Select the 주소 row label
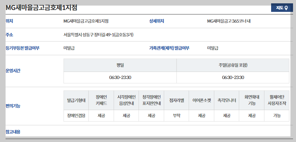This screenshot has width=296, height=142. (9, 35)
